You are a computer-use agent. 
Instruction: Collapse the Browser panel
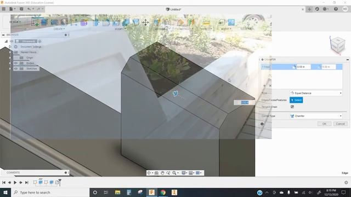coord(3,35)
